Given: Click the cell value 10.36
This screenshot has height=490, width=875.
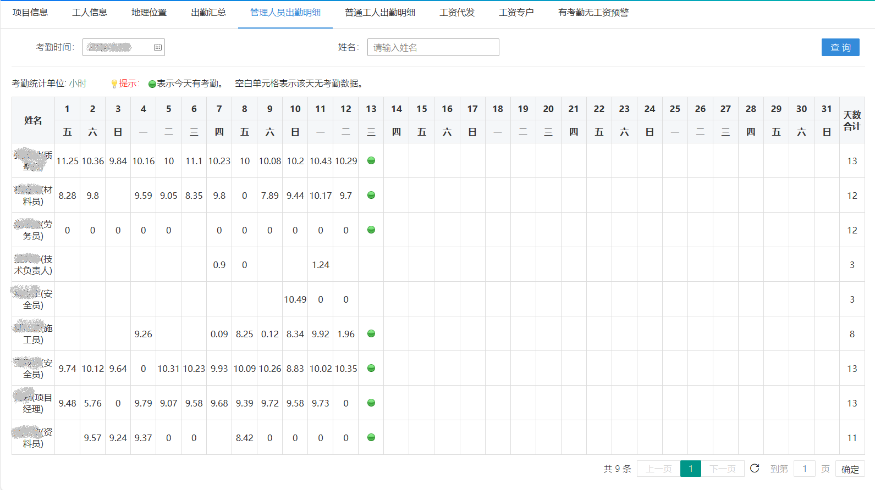Looking at the screenshot, I should pos(92,161).
